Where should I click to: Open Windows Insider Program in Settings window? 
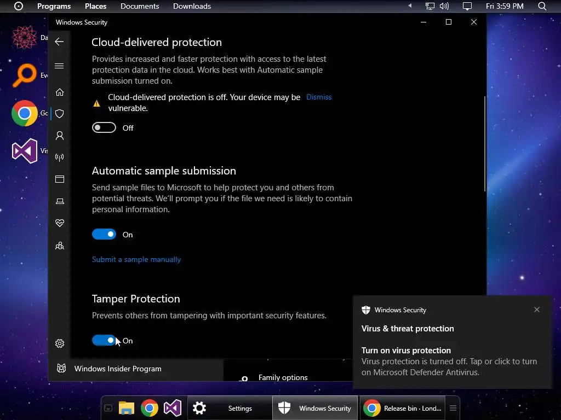[x=118, y=369]
